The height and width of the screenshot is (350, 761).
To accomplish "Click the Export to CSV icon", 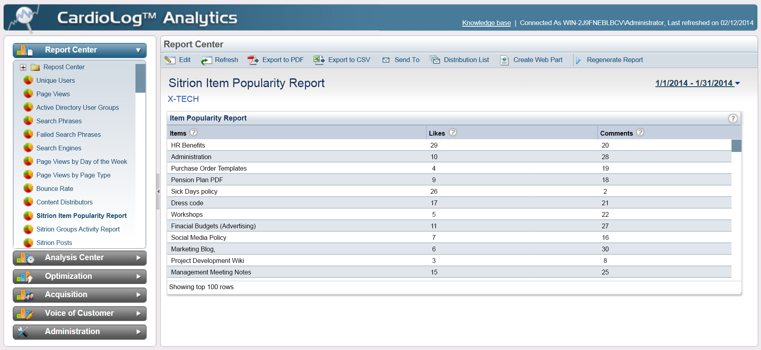I will point(319,60).
